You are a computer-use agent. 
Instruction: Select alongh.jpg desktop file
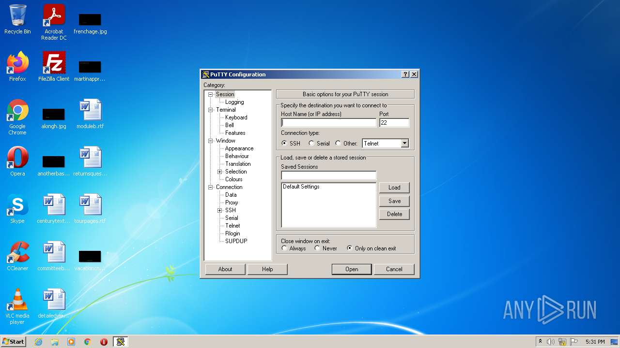54,117
